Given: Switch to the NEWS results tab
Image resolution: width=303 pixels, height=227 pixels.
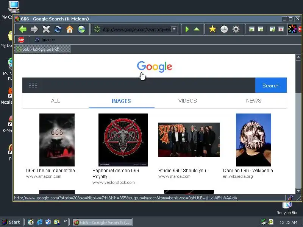Looking at the screenshot, I should (x=253, y=101).
